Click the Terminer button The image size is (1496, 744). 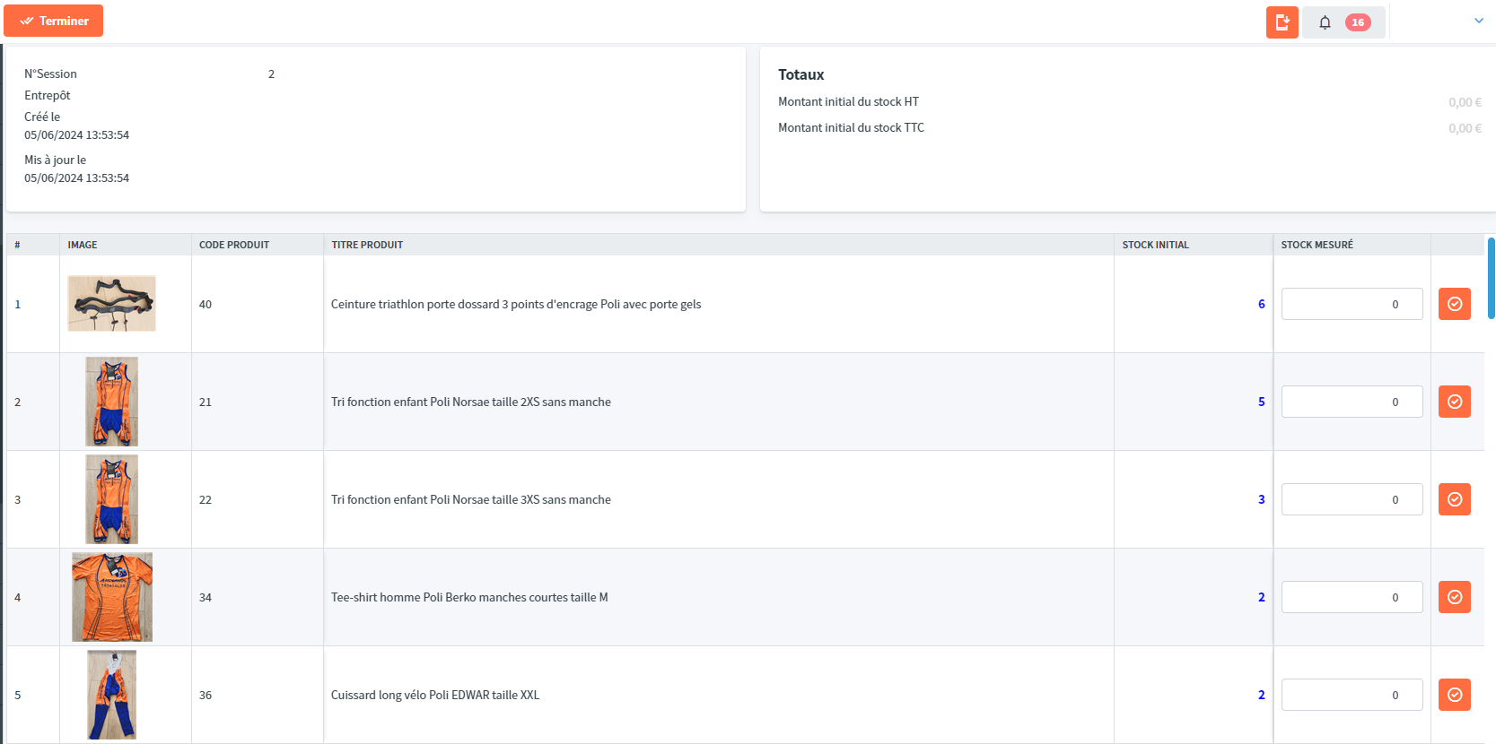(54, 21)
